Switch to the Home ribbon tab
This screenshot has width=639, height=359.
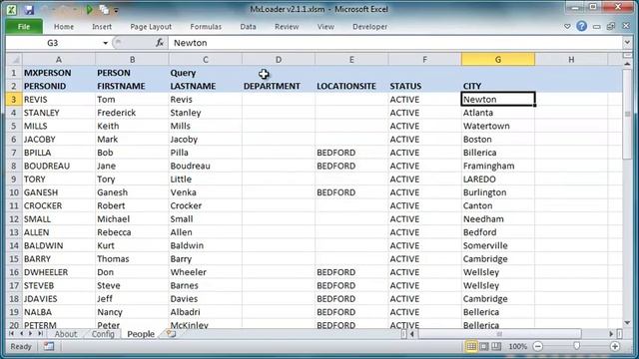tap(64, 27)
